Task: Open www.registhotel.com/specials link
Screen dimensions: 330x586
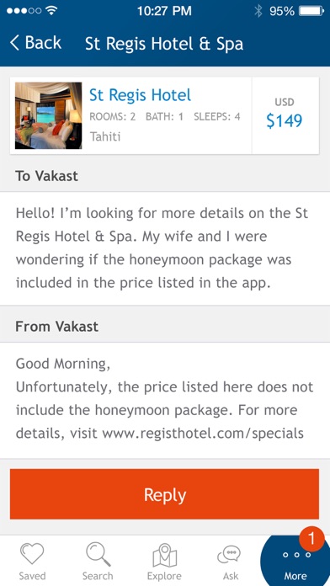Action: (203, 433)
